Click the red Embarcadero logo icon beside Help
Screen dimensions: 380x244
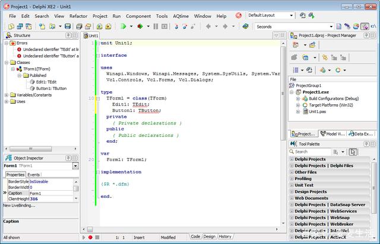coord(239,16)
